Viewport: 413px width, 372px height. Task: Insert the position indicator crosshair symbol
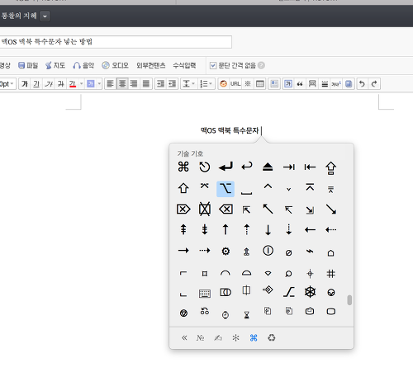310,274
